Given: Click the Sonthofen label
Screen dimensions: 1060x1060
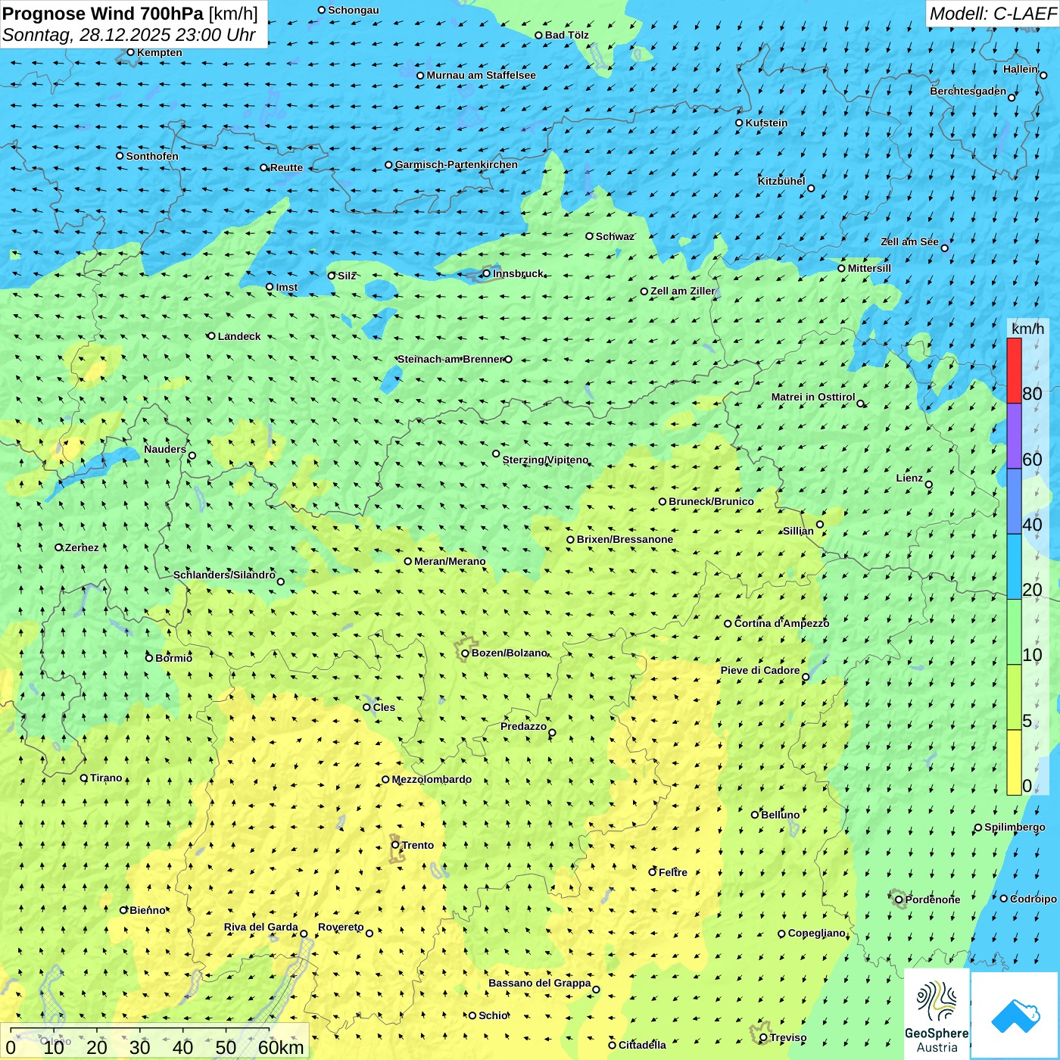Looking at the screenshot, I should click(152, 156).
